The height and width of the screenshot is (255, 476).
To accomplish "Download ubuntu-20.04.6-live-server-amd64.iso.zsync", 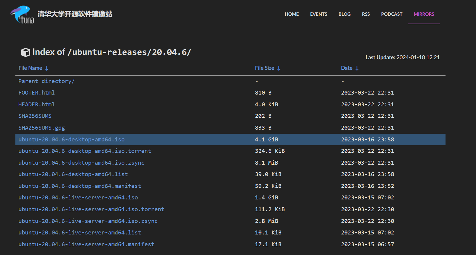I will click(x=88, y=221).
